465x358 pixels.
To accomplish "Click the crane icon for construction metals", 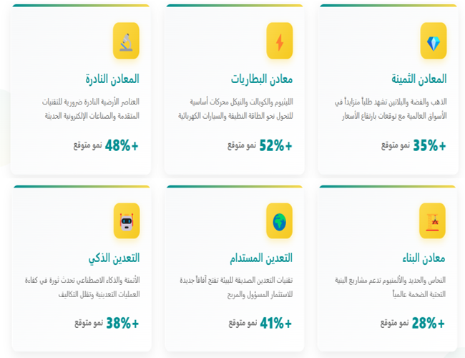I will point(433,221).
